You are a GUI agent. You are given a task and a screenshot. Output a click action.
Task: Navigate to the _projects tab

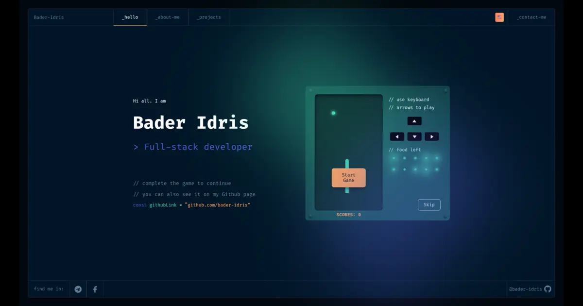208,17
